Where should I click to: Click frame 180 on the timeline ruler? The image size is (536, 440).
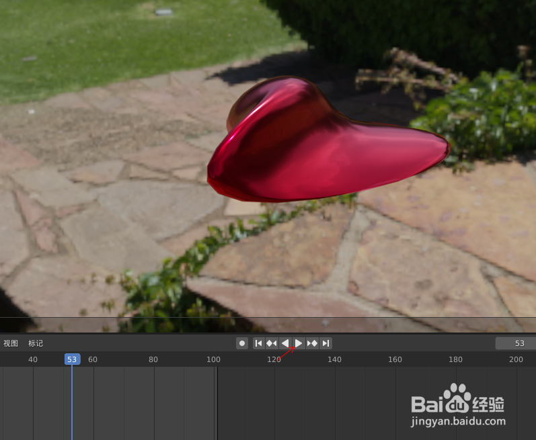[x=455, y=359]
